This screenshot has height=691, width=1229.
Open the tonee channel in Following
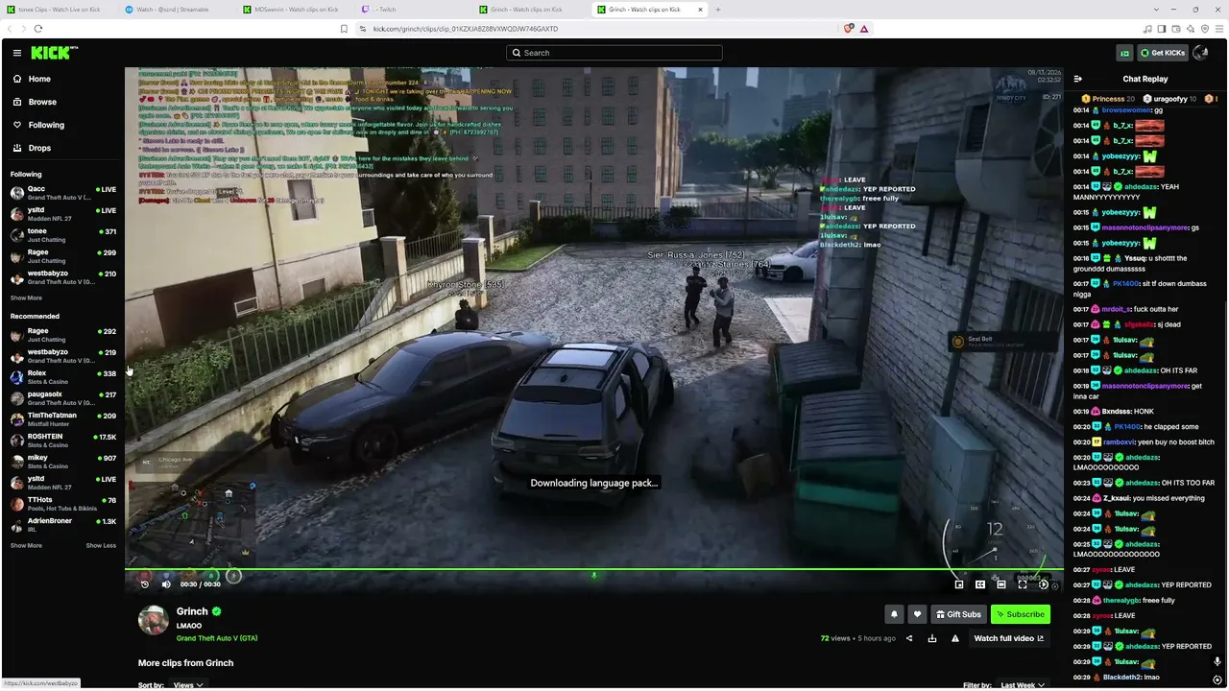[63, 234]
